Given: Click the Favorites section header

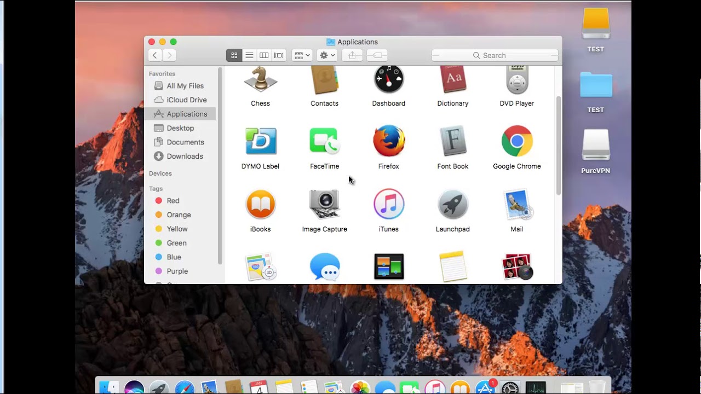Looking at the screenshot, I should coord(162,74).
